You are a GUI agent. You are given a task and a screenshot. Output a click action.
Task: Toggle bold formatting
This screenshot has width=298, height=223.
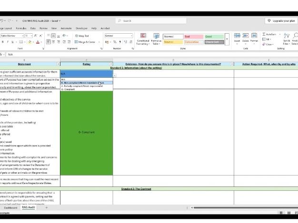(3, 42)
